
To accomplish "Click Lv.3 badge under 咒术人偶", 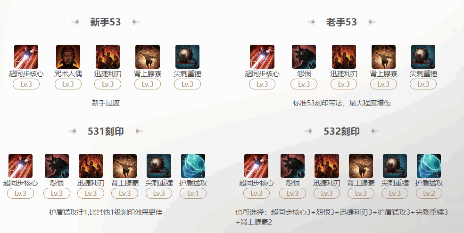I will [68, 84].
